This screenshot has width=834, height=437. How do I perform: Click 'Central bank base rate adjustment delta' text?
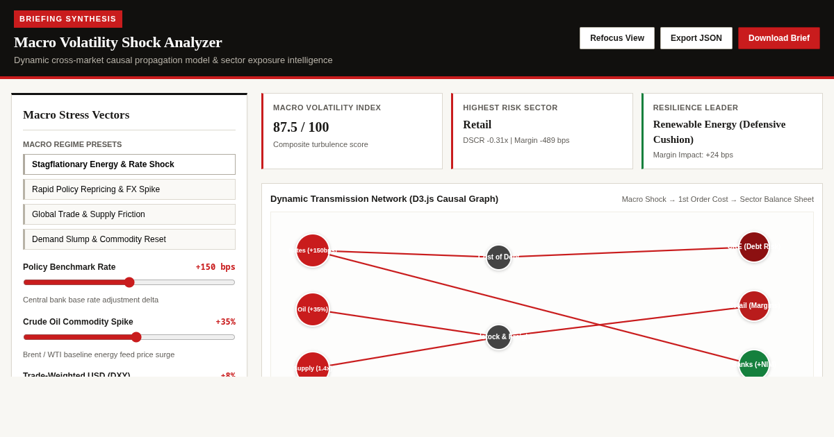[91, 300]
